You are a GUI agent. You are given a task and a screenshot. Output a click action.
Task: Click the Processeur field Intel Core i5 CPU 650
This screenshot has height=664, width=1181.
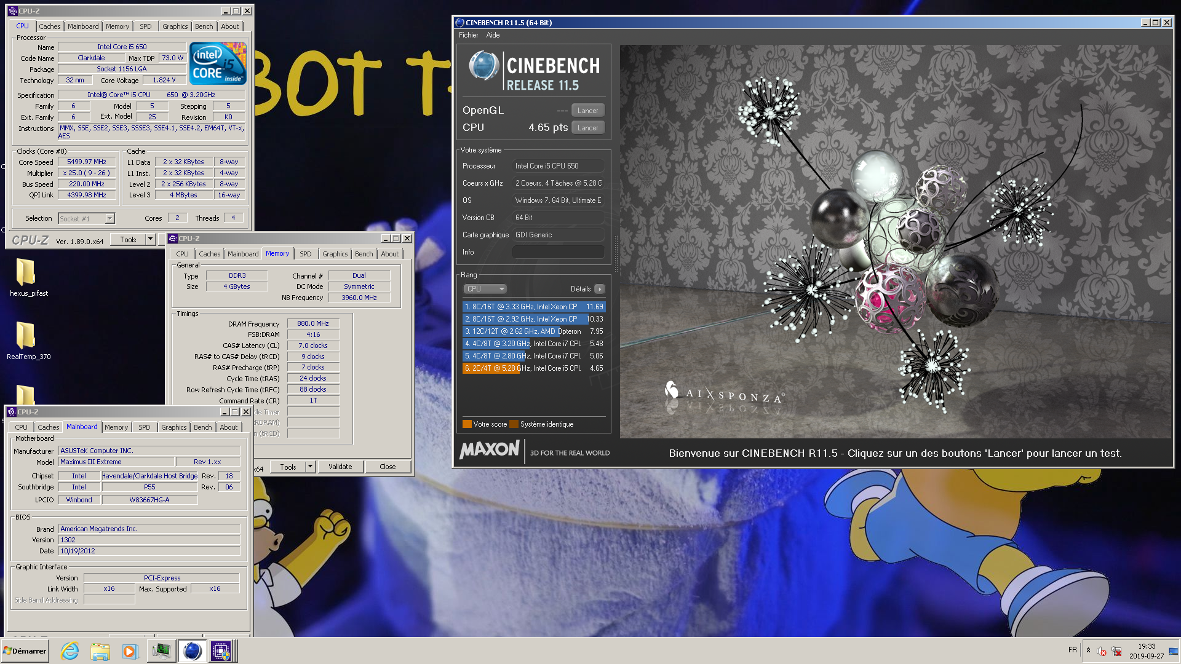point(559,166)
